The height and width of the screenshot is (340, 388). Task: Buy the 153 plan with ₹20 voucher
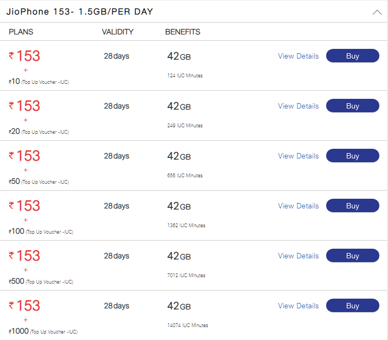tap(352, 106)
